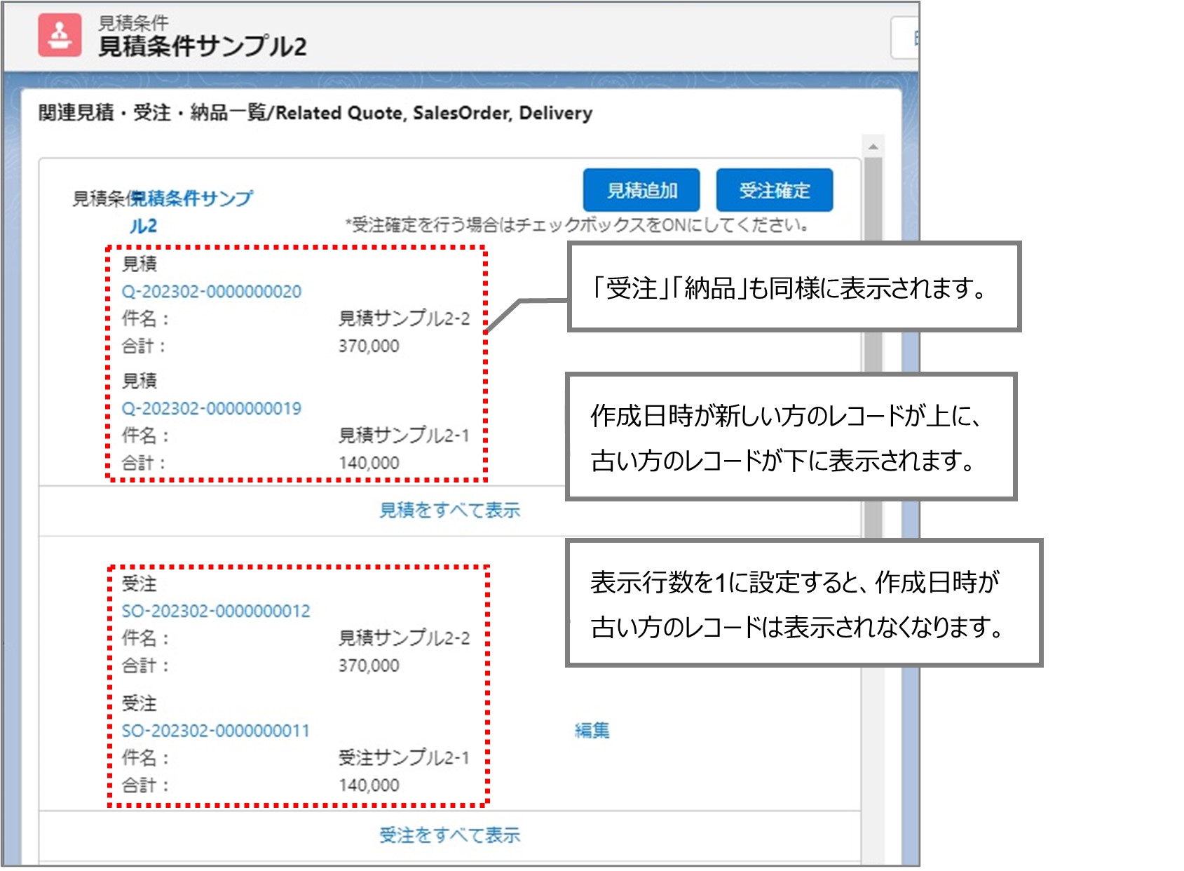Click the quote total 370,000
This screenshot has width=1184, height=871.
tap(369, 346)
